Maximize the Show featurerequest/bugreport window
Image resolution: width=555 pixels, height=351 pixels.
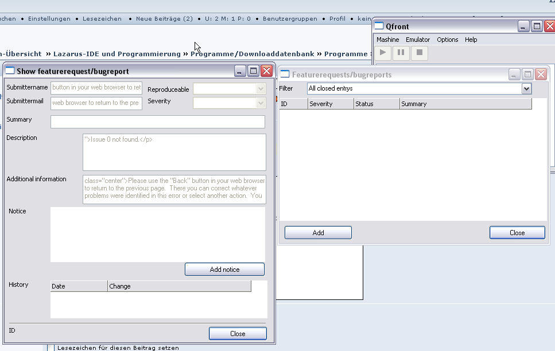[253, 71]
